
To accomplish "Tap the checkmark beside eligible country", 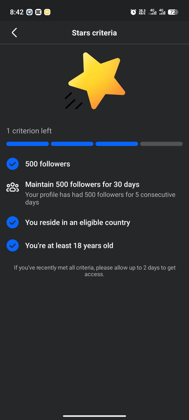I will [x=12, y=222].
